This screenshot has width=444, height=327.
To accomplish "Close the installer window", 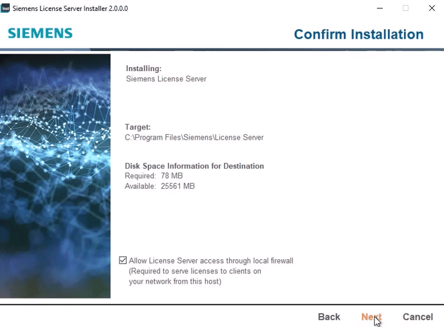I will click(x=432, y=8).
